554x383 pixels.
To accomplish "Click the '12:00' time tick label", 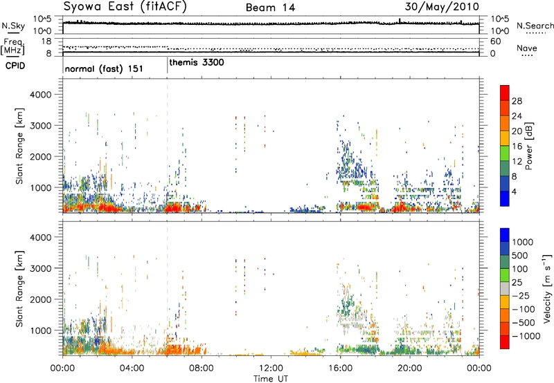I will pos(271,368).
